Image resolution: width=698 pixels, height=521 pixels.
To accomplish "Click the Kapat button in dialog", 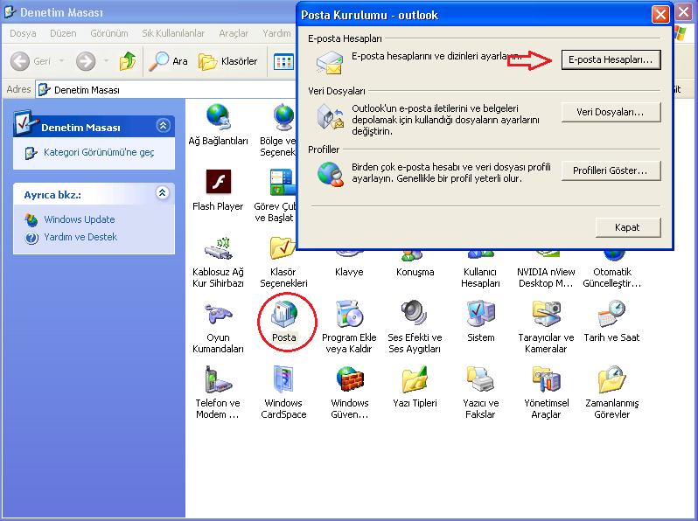I will click(x=628, y=227).
